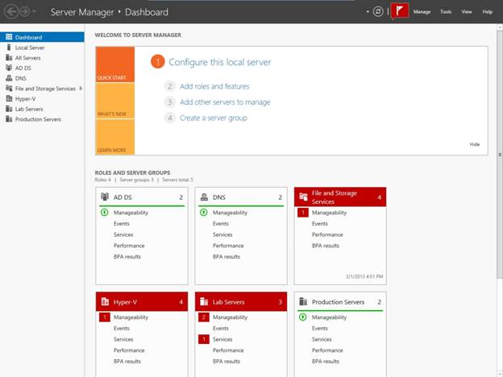This screenshot has height=377, width=503.
Task: Click the Lab Servers sidebar icon
Action: pyautogui.click(x=9, y=109)
